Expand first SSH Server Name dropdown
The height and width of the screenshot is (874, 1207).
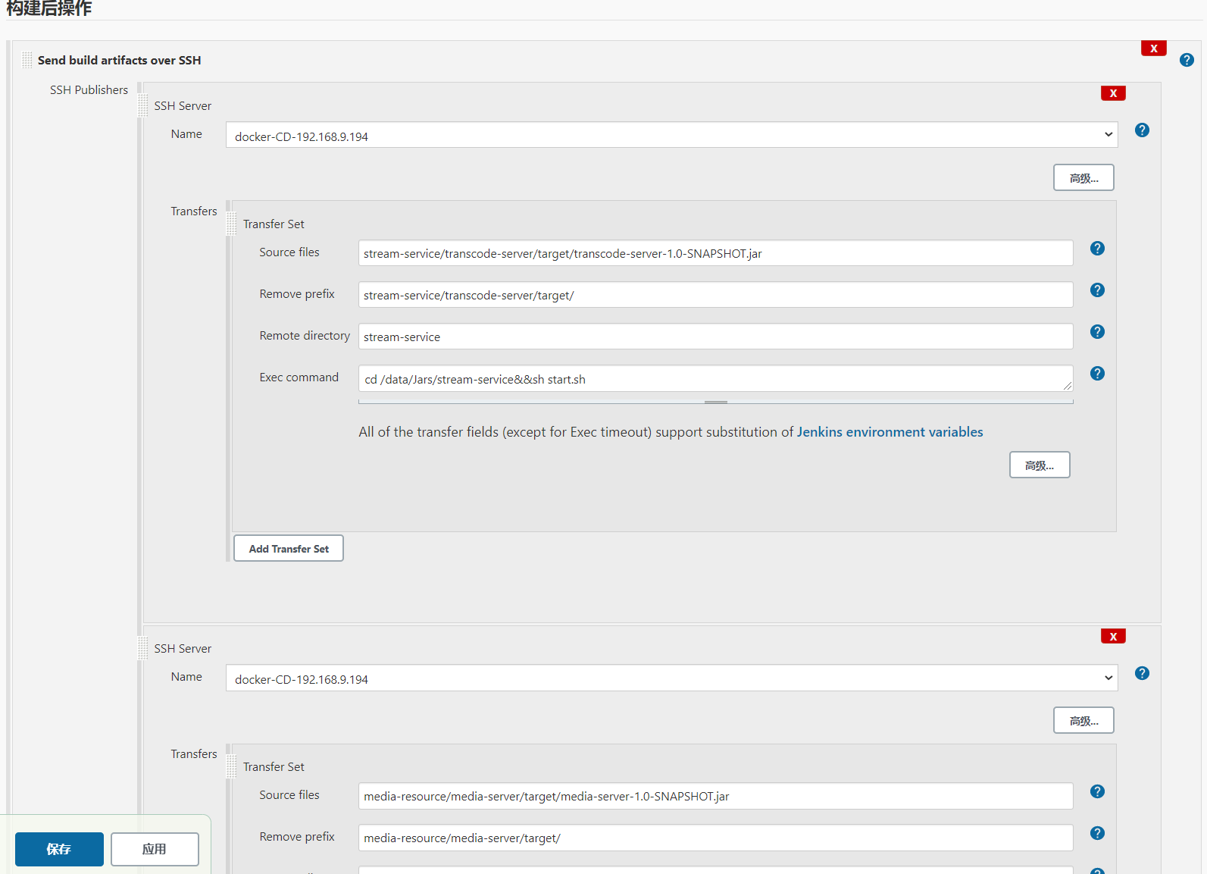[x=671, y=136]
